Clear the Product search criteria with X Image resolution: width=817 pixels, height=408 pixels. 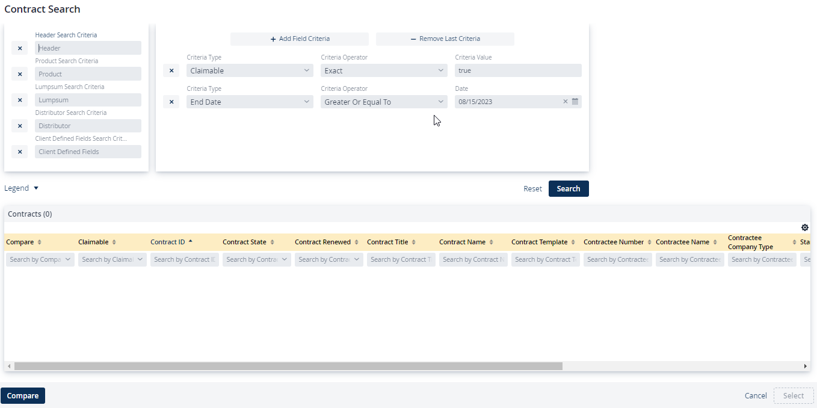coord(19,74)
